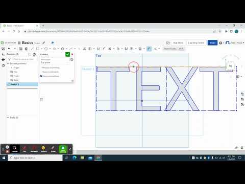Collapse the Parts group
The height and width of the screenshot is (184, 245).
click(x=8, y=118)
